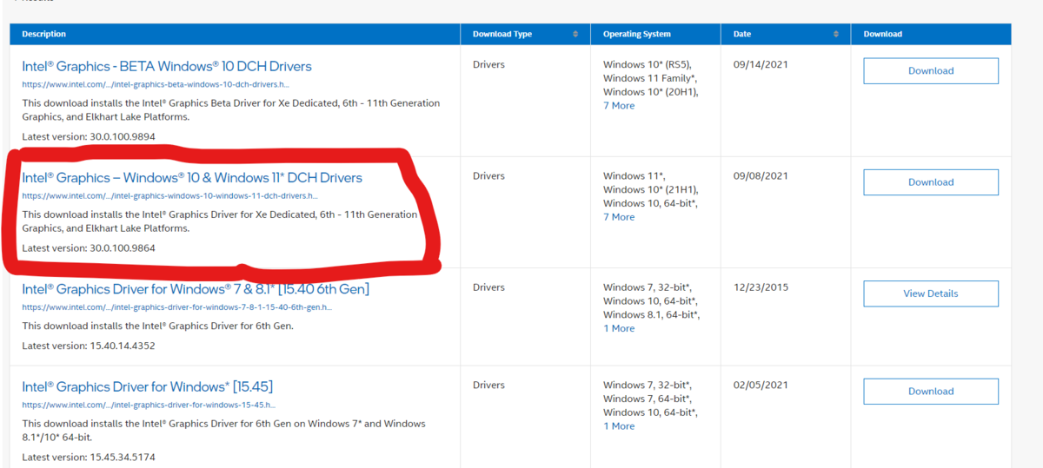
Task: Open Intel Graphics Windows 10 & 11 DCH Drivers
Action: click(192, 177)
